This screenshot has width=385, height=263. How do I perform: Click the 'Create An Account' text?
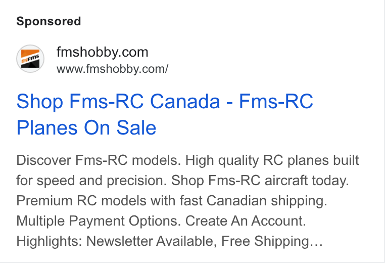pyautogui.click(x=246, y=221)
